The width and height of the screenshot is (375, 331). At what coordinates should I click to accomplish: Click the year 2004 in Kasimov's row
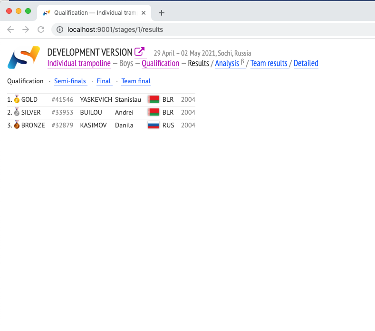click(x=188, y=125)
